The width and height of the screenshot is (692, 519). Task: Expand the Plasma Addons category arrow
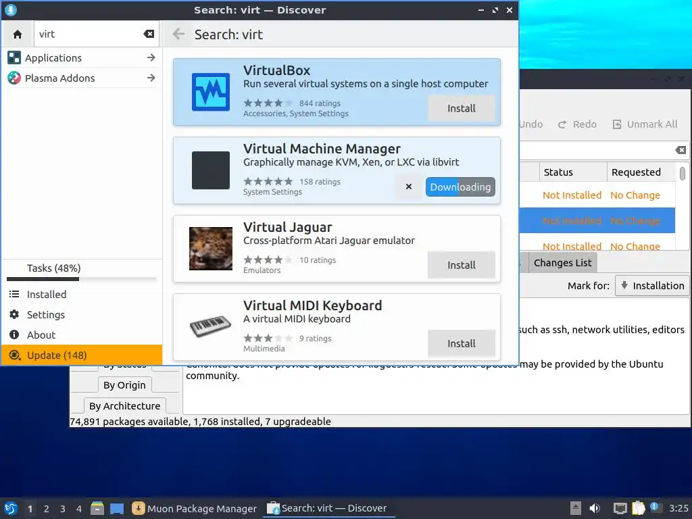(x=151, y=78)
